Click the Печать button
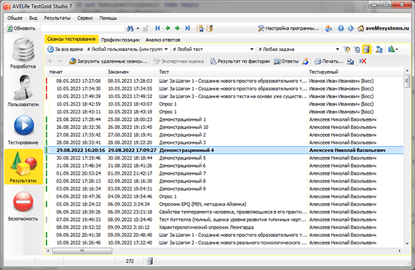The height and width of the screenshot is (270, 415). tap(329, 61)
